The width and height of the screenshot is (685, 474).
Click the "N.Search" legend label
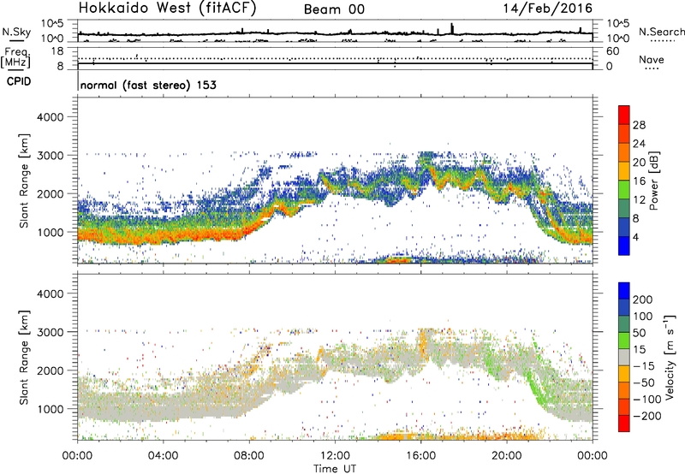[x=661, y=32]
